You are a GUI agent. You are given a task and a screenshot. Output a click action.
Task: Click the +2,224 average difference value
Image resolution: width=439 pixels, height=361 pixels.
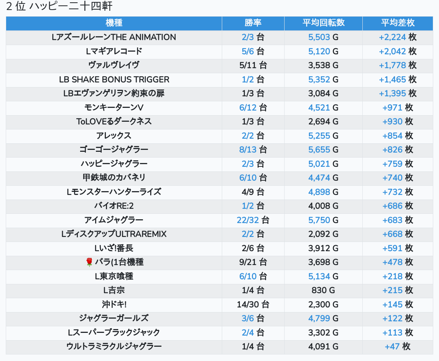click(x=392, y=37)
